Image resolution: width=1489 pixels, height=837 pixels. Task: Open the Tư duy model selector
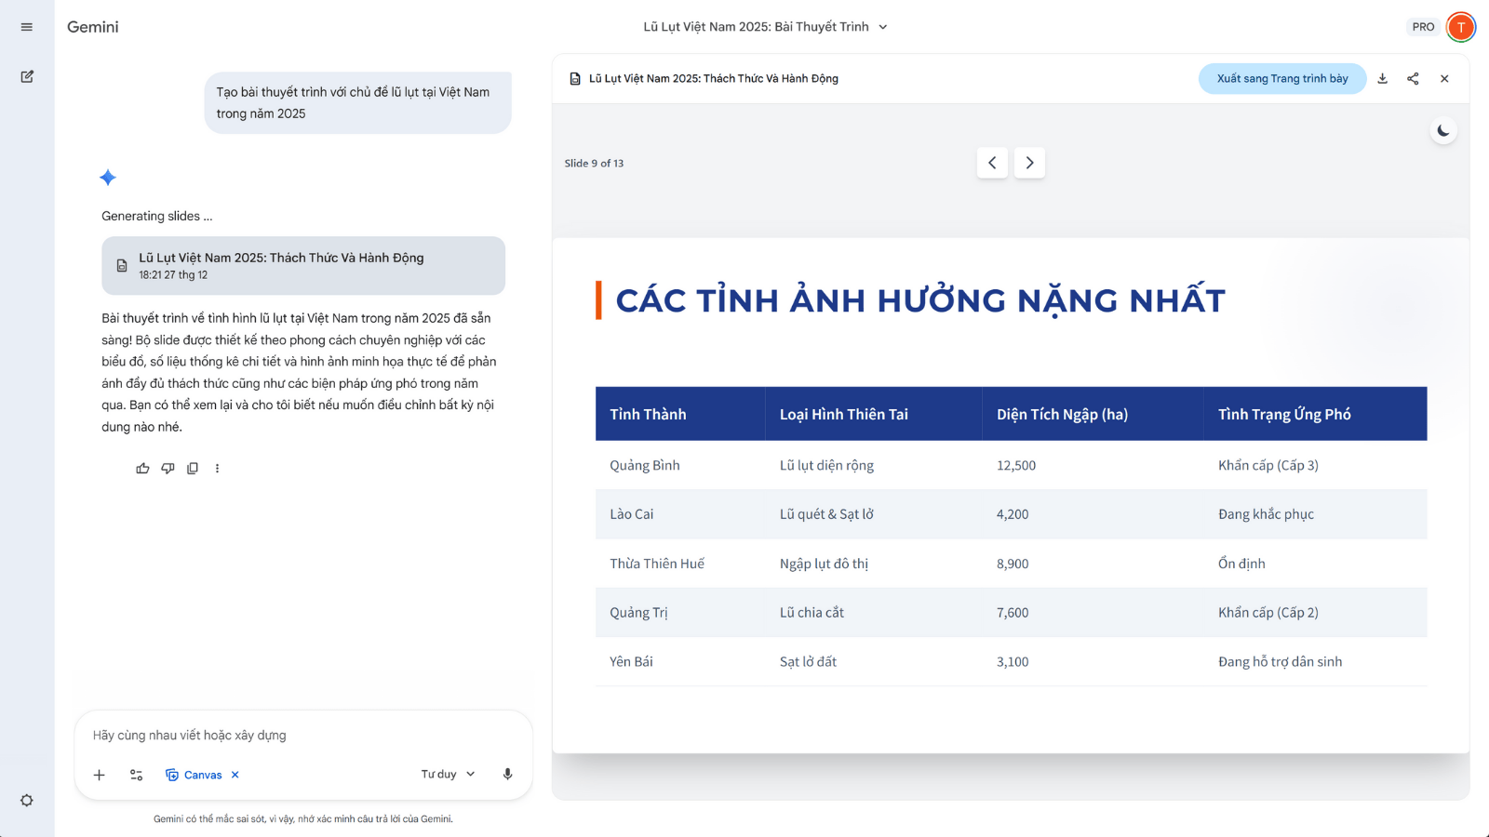[448, 774]
